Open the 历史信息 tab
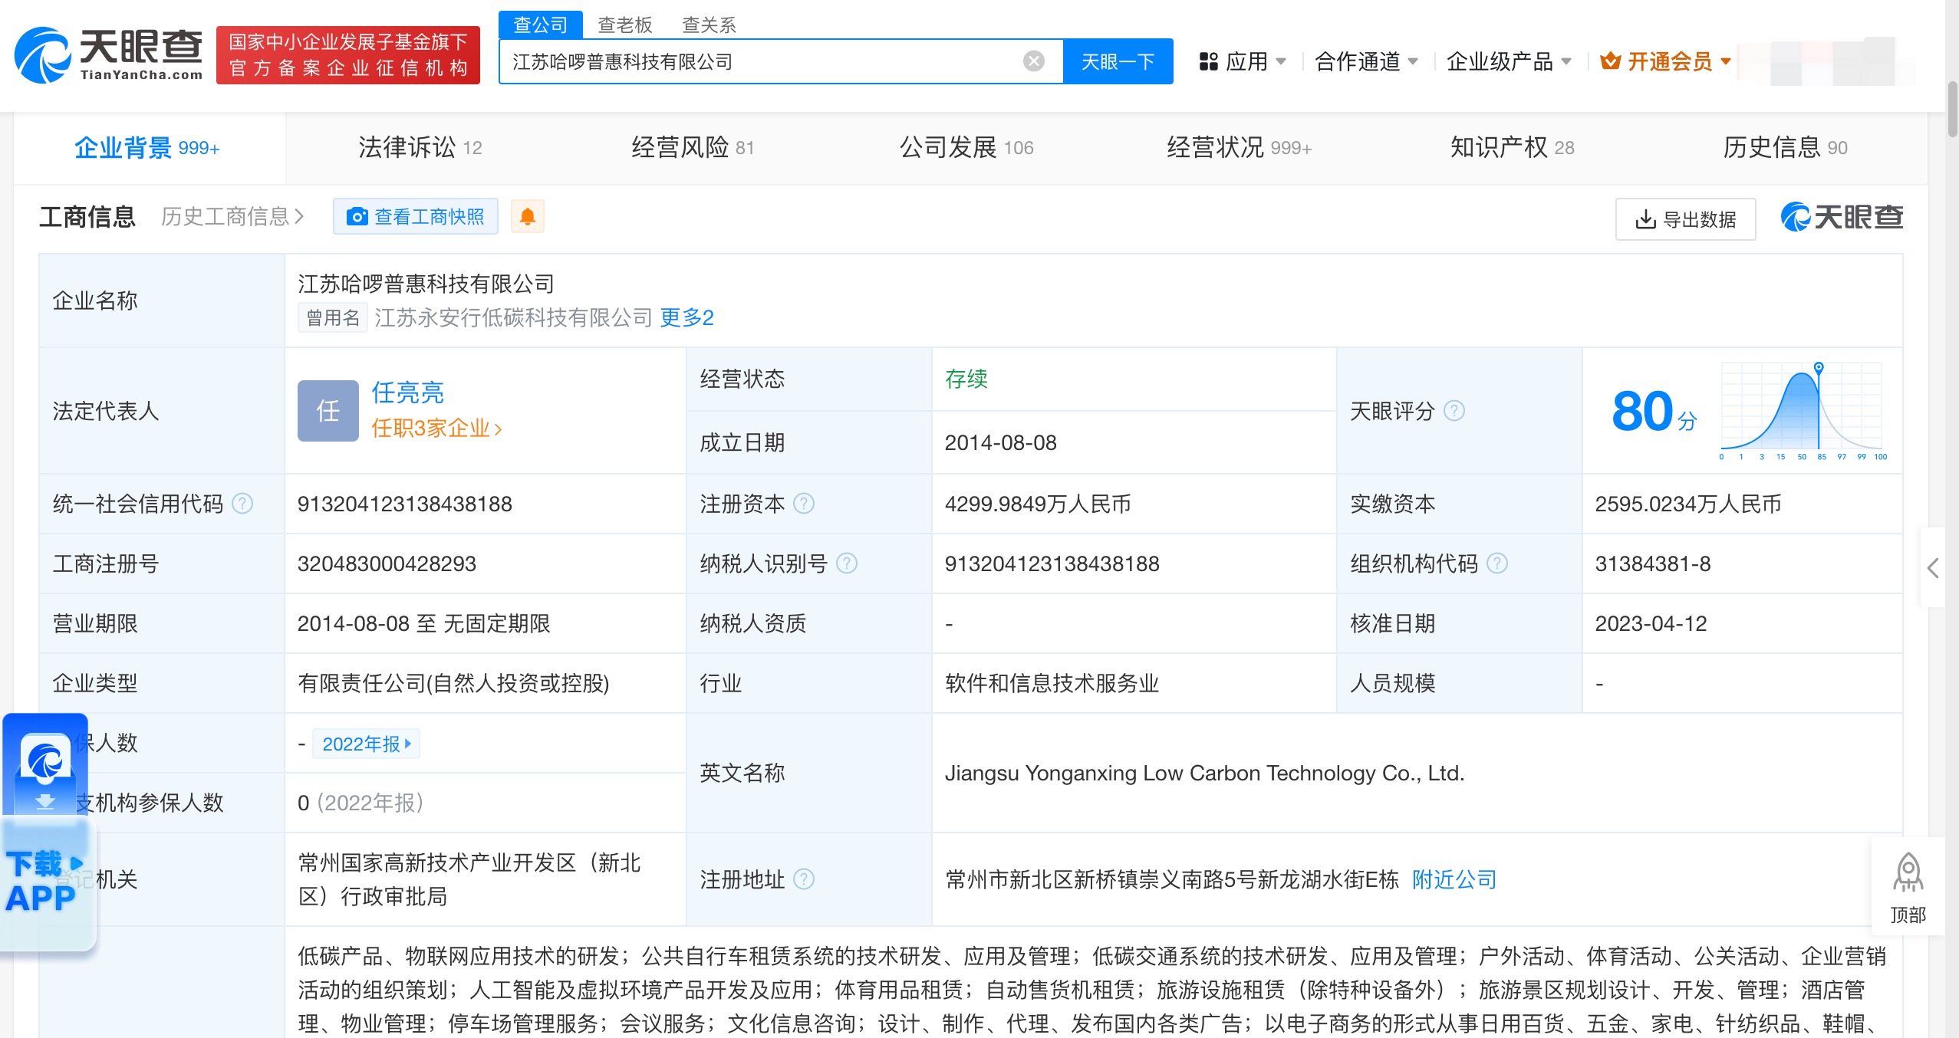 coord(1785,147)
